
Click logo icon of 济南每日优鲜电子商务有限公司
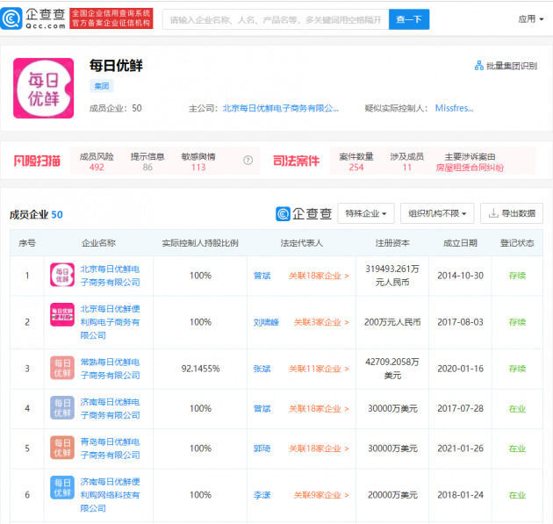point(62,407)
